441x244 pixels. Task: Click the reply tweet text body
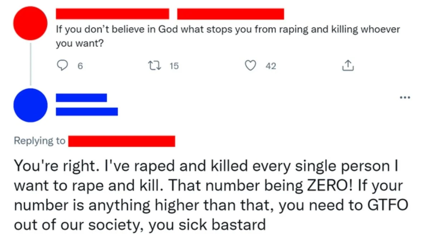click(208, 194)
